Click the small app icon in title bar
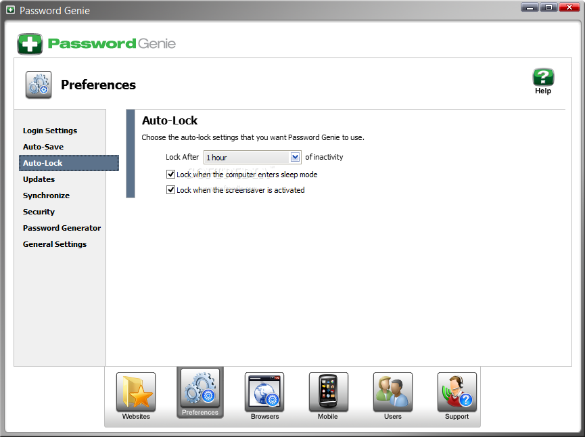585x437 pixels. click(10, 10)
